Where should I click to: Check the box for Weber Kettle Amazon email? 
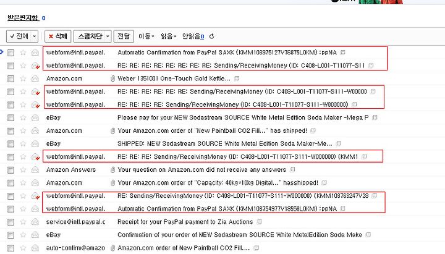coord(11,79)
